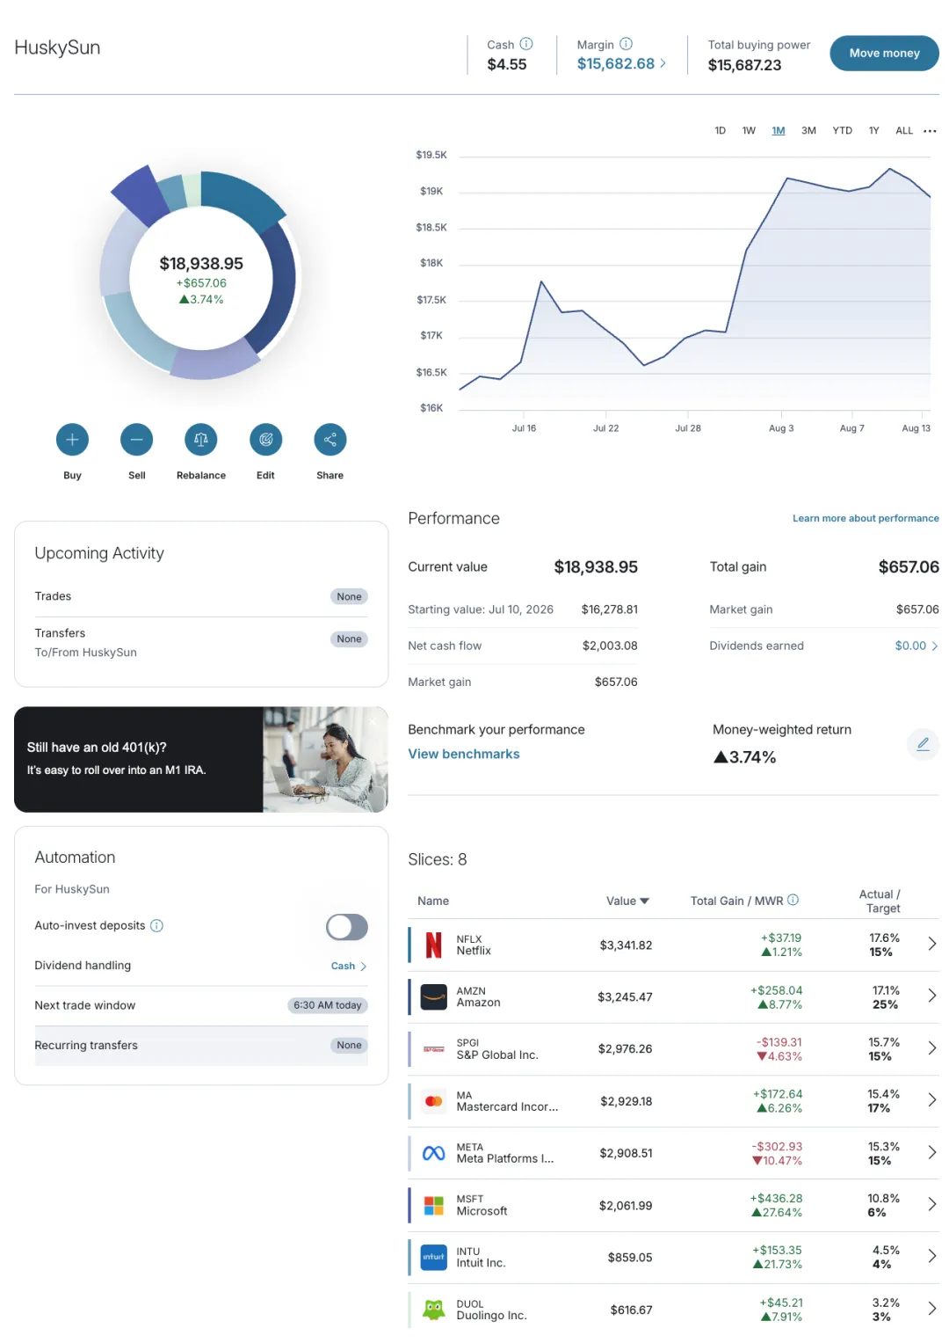Click the Intuit logo icon
The height and width of the screenshot is (1343, 949).
coord(434,1257)
